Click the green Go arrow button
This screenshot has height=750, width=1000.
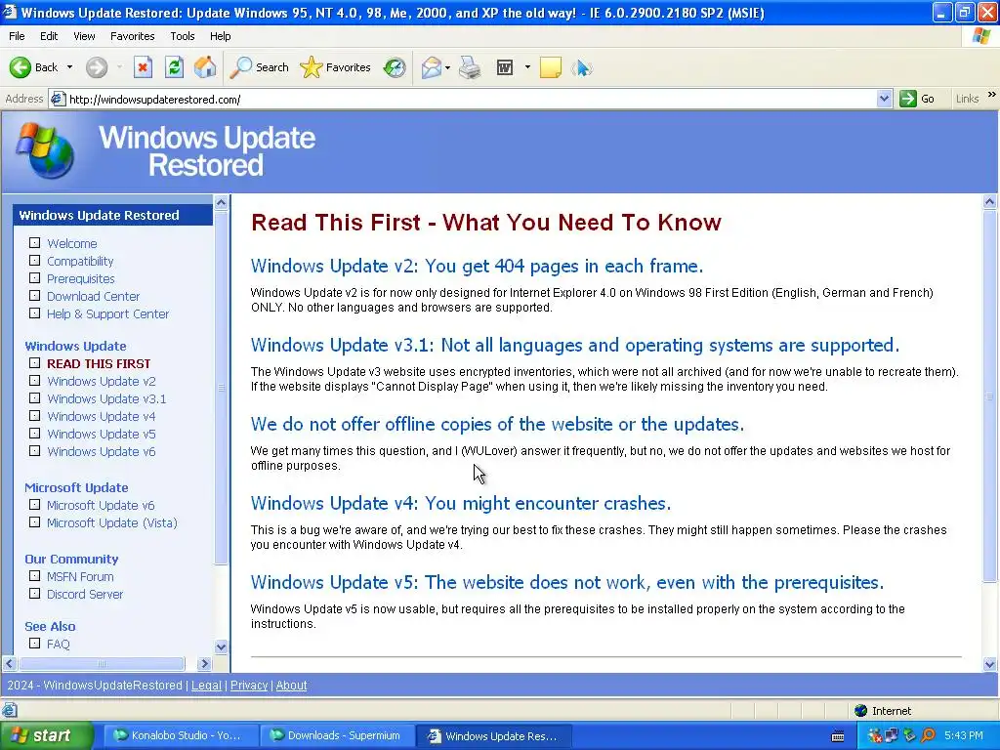pyautogui.click(x=907, y=99)
